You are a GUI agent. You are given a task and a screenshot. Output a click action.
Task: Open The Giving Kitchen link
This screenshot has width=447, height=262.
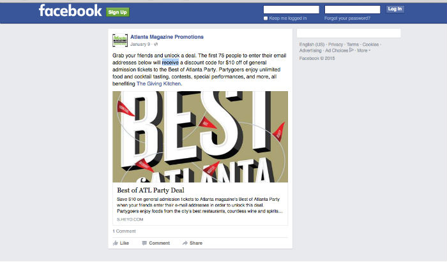tap(158, 84)
